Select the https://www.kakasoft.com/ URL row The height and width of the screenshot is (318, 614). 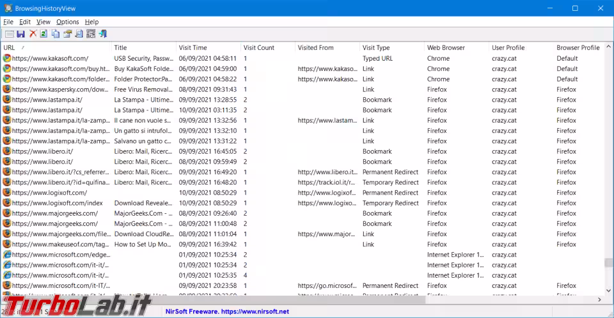[x=50, y=58]
